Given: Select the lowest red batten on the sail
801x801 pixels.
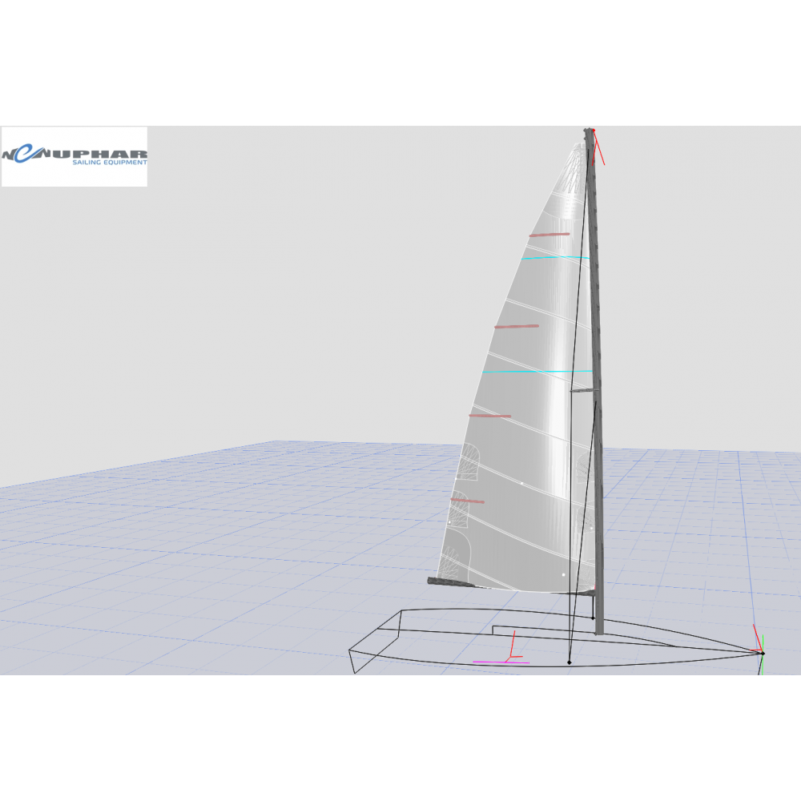Looking at the screenshot, I should click(x=467, y=501).
